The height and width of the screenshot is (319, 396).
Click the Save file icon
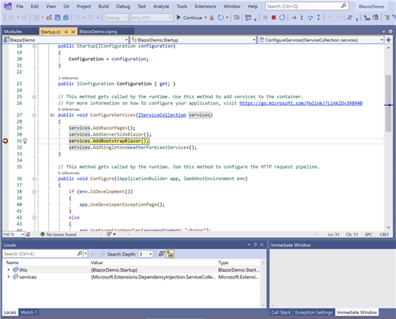58,18
